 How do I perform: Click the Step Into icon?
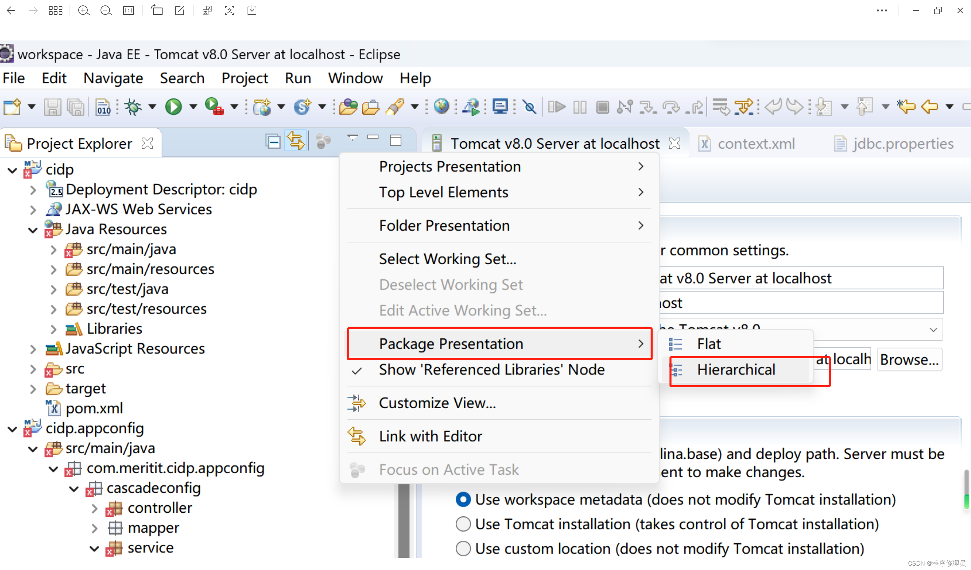point(648,107)
